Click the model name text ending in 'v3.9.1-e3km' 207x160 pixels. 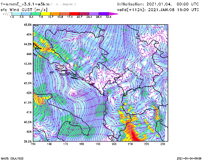click(25, 4)
